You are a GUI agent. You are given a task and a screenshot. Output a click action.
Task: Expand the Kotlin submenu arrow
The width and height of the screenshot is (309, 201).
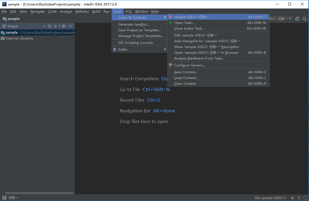tap(165, 49)
